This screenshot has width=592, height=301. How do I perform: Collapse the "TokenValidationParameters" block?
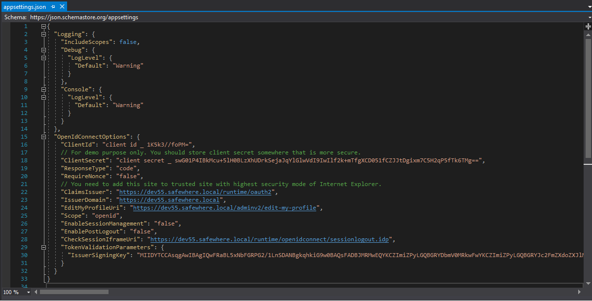click(44, 247)
